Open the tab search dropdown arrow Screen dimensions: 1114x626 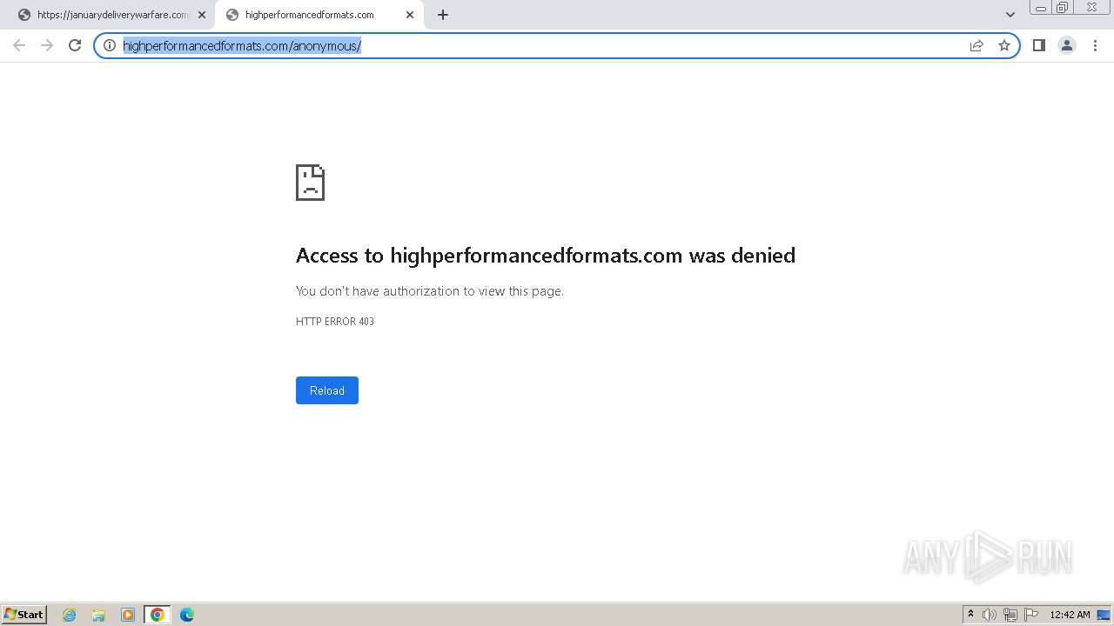[x=1010, y=15]
